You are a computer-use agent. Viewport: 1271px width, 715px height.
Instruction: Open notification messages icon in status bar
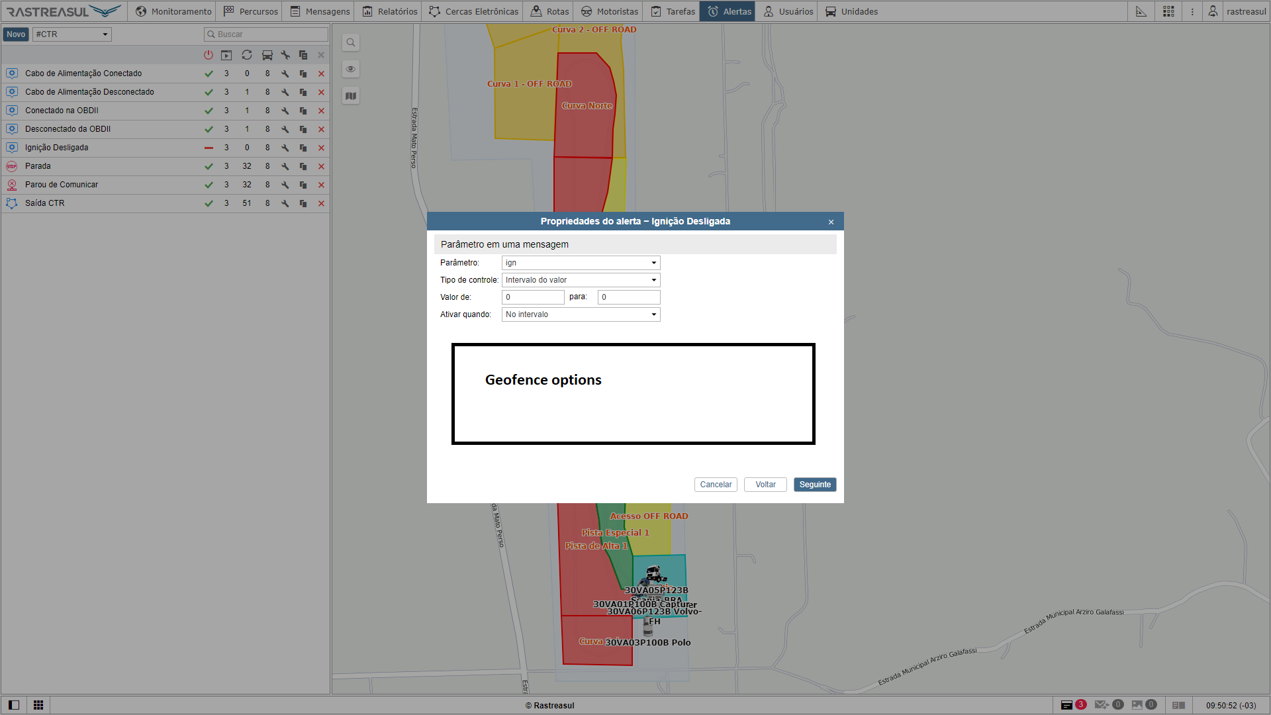pyautogui.click(x=1066, y=705)
